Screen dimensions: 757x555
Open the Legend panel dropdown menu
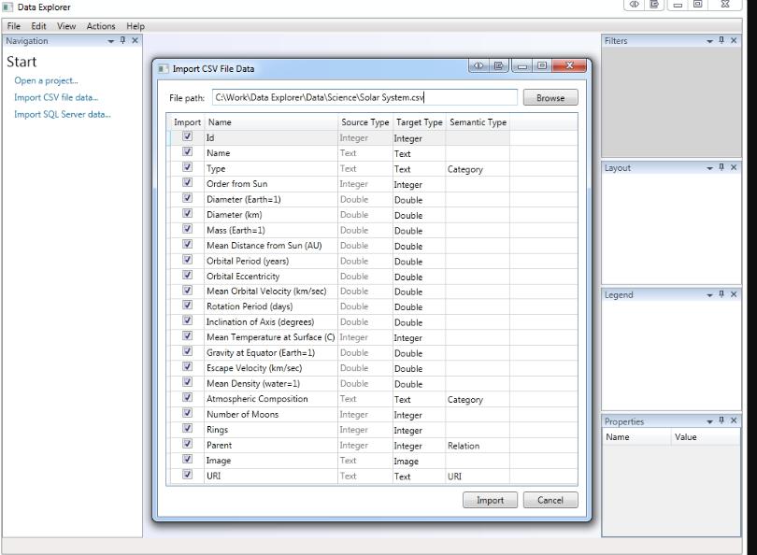tap(708, 296)
